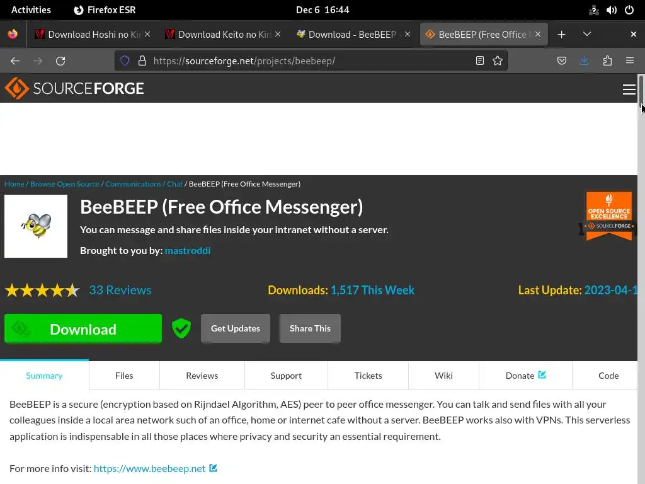Open the Dec 6 16:44 clock
645x484 pixels.
[x=322, y=10]
